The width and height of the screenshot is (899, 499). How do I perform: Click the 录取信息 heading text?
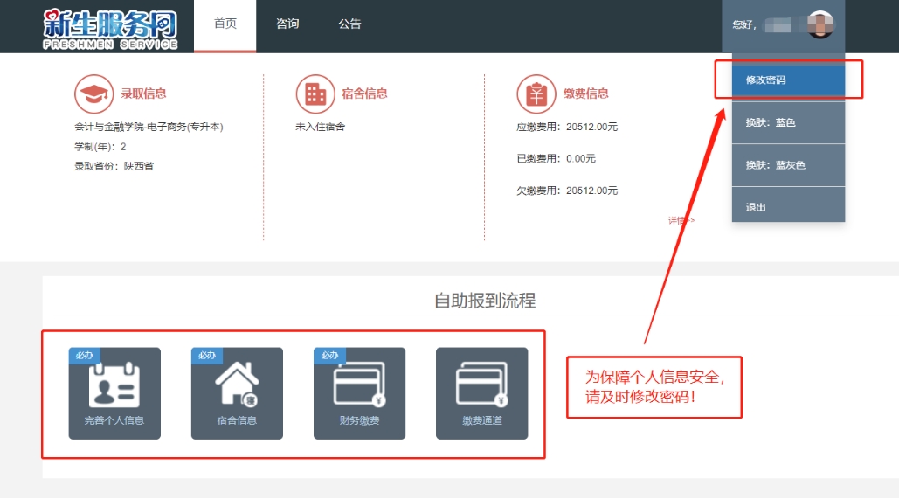click(143, 94)
